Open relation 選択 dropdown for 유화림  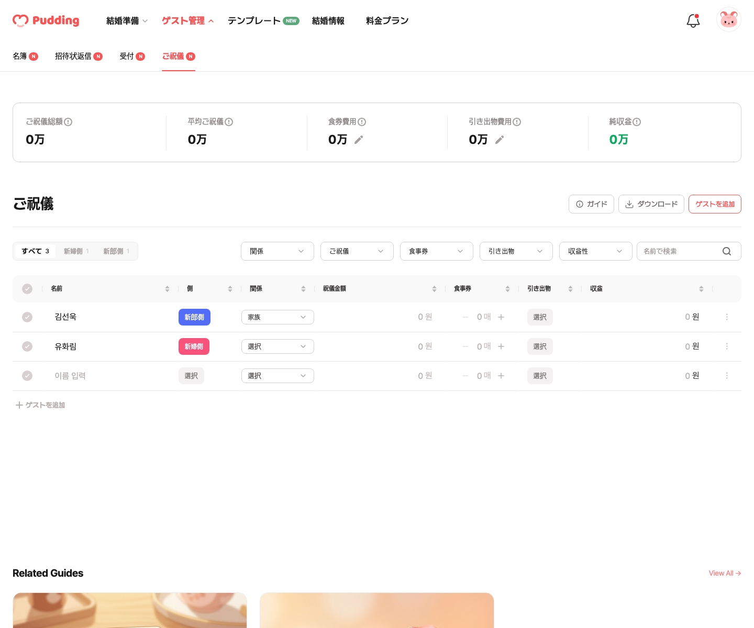[x=278, y=346]
